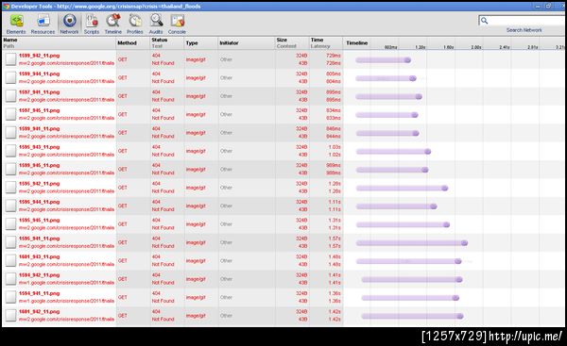
Task: Select request name 1595_945_11.png
Action: click(x=39, y=221)
